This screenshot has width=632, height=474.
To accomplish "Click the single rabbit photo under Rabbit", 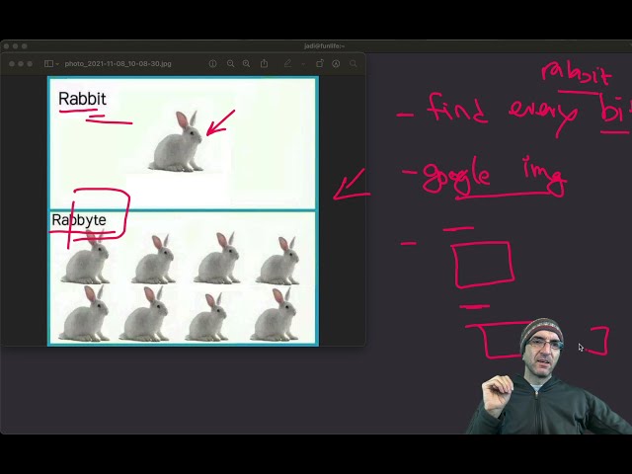I will (x=178, y=141).
